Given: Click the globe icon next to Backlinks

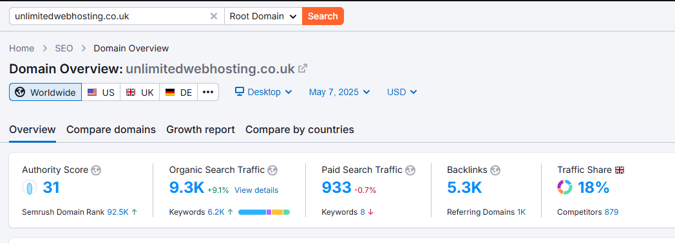Looking at the screenshot, I should tap(495, 170).
